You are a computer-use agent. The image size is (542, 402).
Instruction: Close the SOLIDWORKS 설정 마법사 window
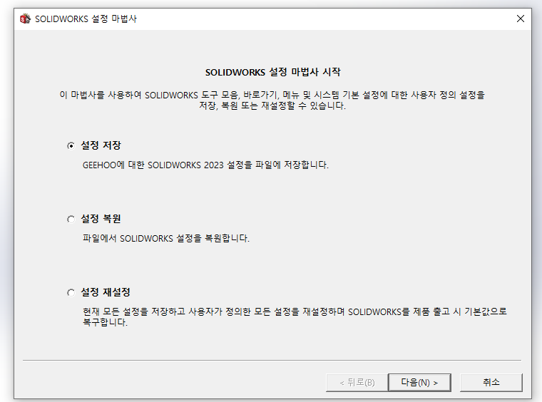(x=520, y=19)
